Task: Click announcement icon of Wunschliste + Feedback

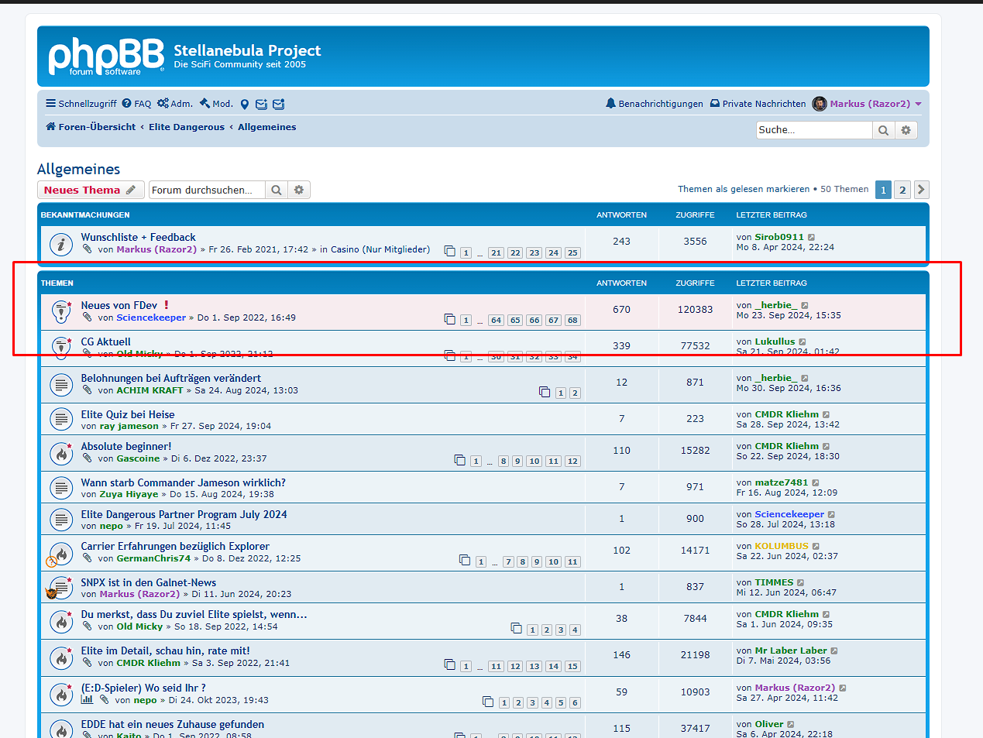Action: tap(61, 244)
